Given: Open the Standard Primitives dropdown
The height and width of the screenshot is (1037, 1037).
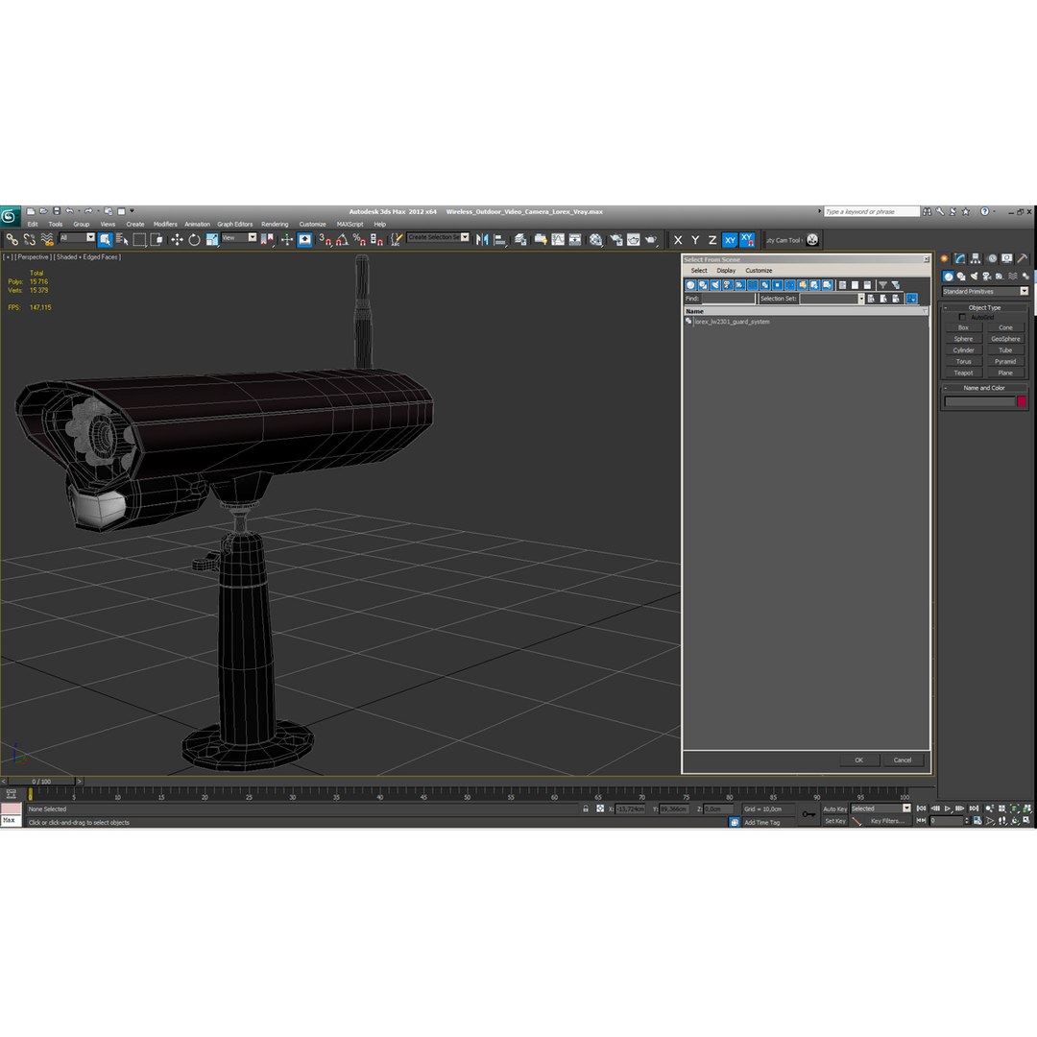Looking at the screenshot, I should click(985, 291).
